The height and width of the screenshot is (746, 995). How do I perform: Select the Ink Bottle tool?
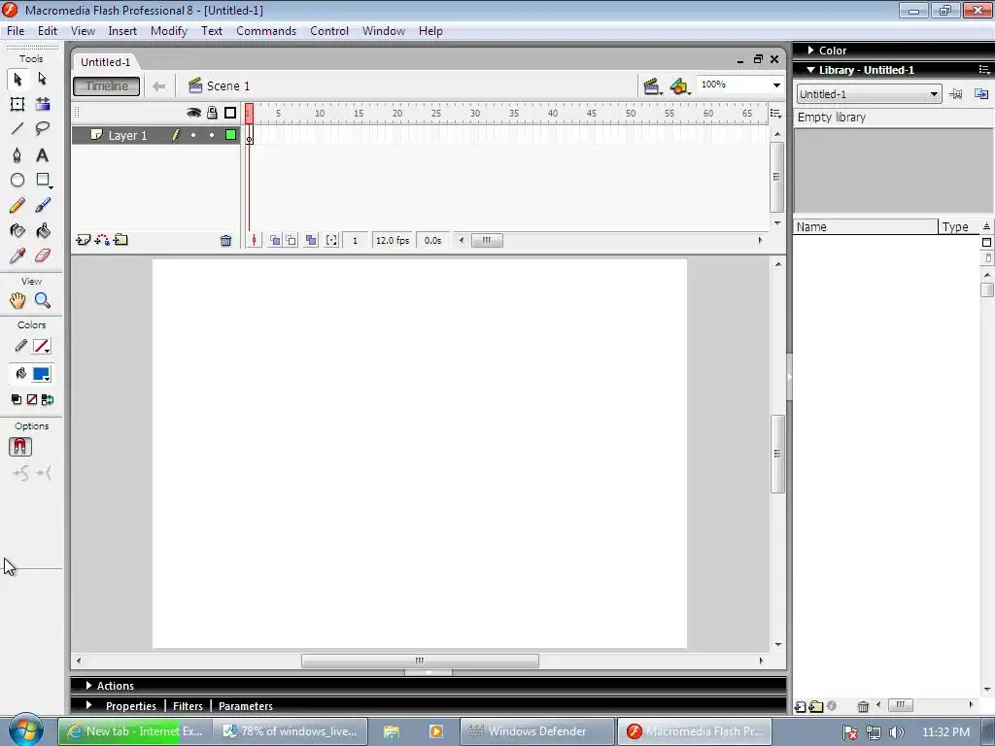17,230
